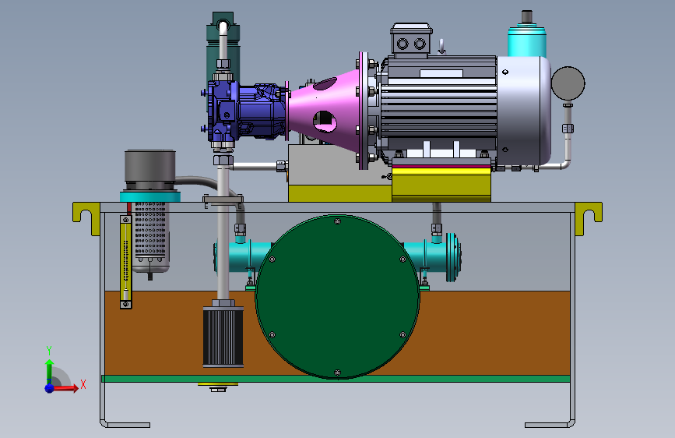Select the cyan heat exchanger right flange
The width and height of the screenshot is (675, 438).
tap(452, 257)
